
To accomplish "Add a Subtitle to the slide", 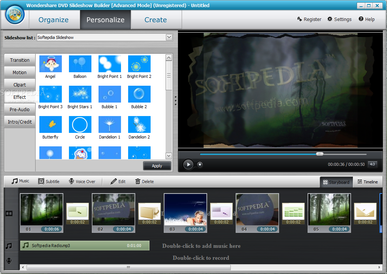I will tap(49, 181).
